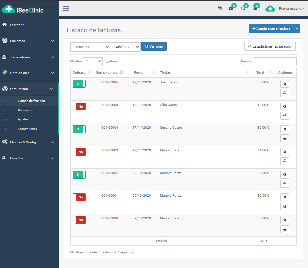The width and height of the screenshot is (308, 268).
Task: Open the Año 2020 dropdown
Action: point(126,47)
